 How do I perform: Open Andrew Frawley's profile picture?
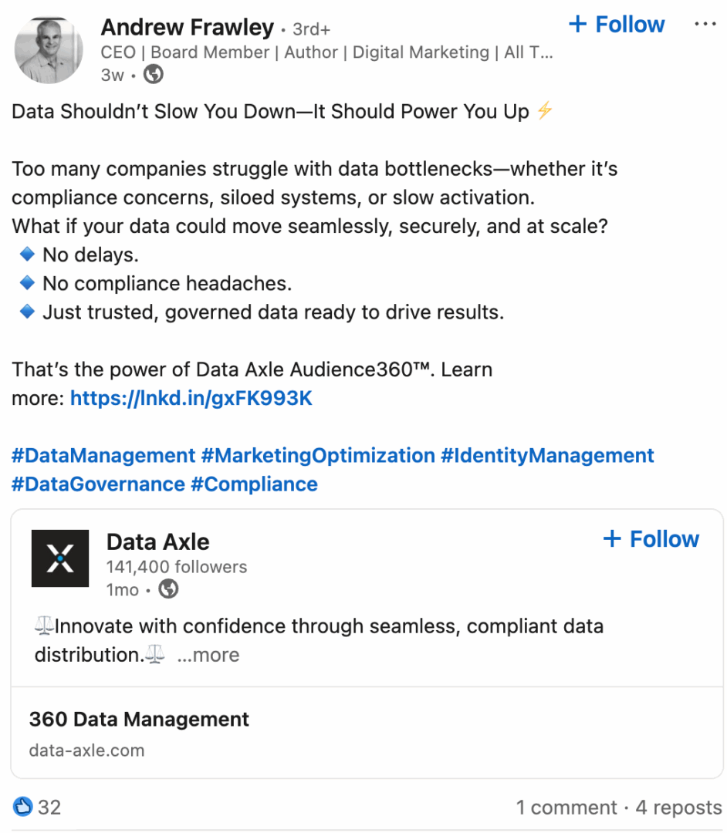tap(48, 48)
